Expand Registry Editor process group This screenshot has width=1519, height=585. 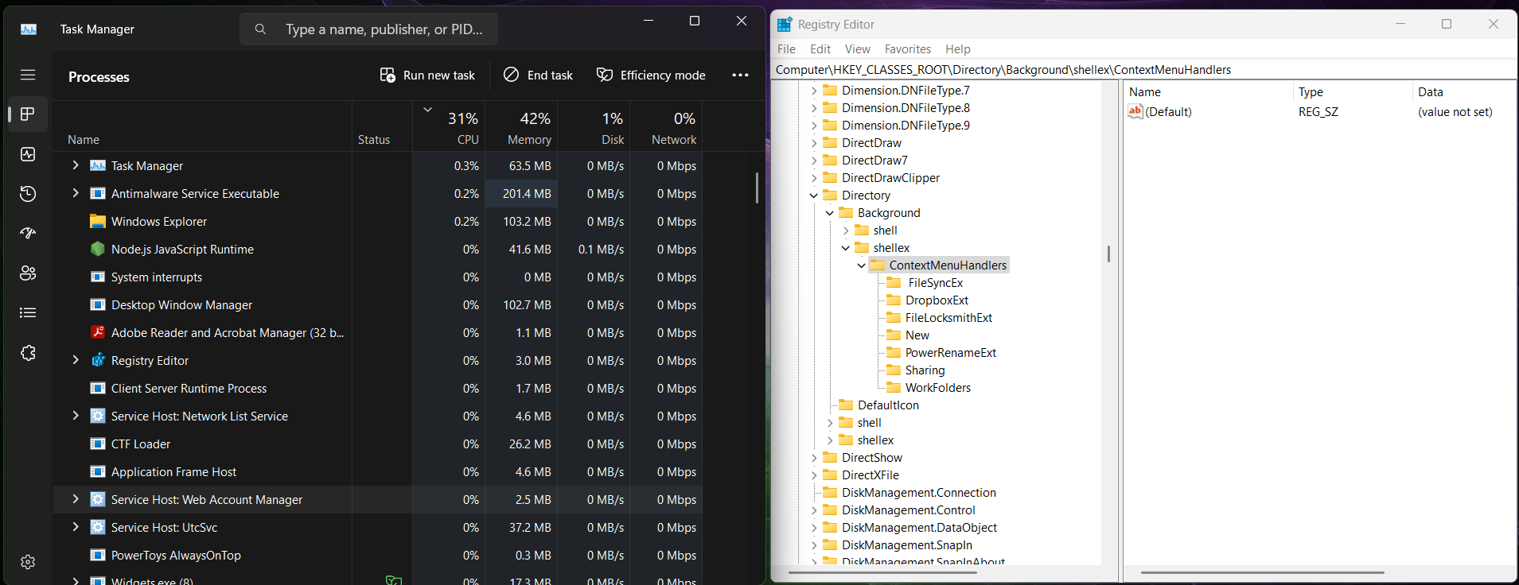(x=76, y=360)
